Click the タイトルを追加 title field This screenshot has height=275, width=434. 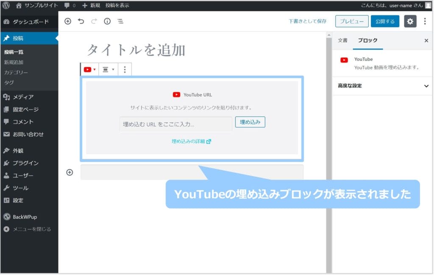click(136, 50)
